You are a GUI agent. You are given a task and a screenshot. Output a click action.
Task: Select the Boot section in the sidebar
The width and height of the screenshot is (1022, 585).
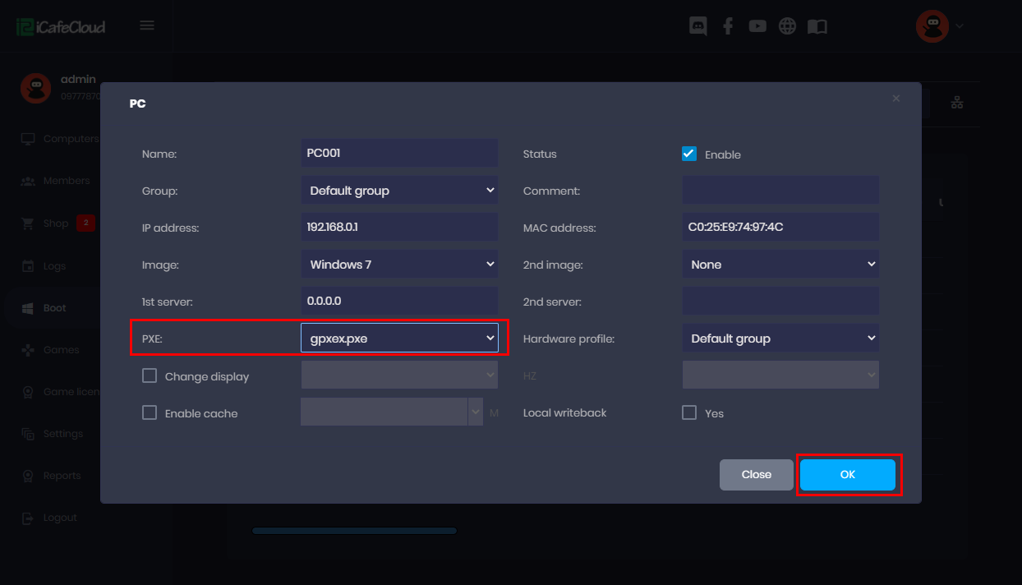pyautogui.click(x=55, y=307)
